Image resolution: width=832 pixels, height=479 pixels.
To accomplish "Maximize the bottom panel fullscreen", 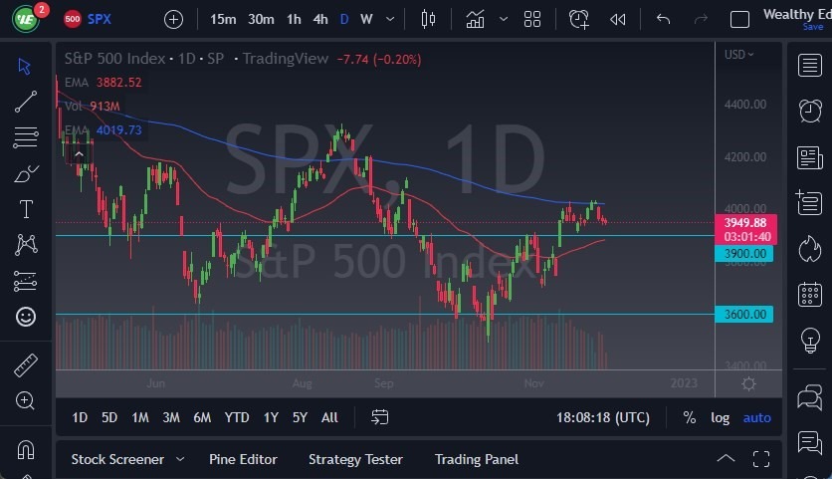I will tap(761, 459).
